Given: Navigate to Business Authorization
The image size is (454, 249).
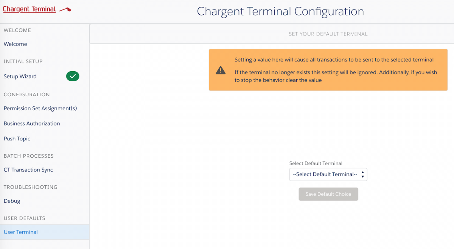Looking at the screenshot, I should pos(32,124).
